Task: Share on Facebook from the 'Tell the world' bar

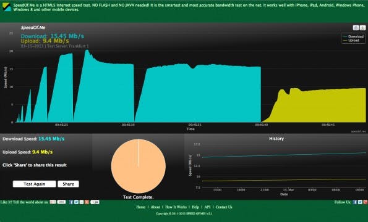Action: click(x=71, y=202)
